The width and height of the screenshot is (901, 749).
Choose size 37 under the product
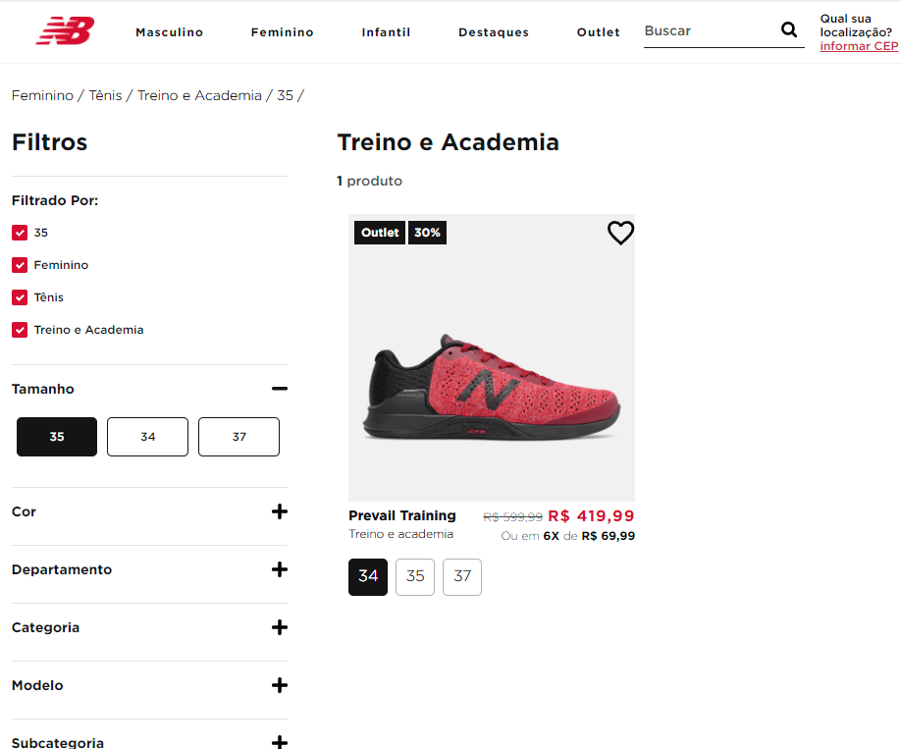462,576
